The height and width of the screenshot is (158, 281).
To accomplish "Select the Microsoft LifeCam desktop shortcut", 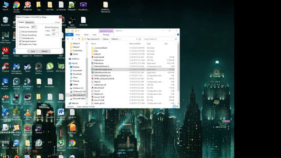I will (17, 84).
